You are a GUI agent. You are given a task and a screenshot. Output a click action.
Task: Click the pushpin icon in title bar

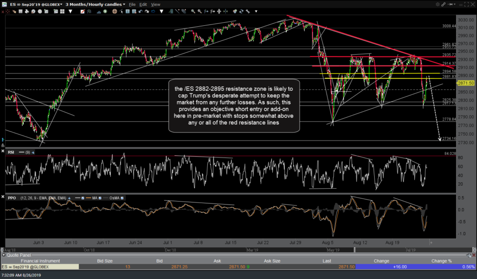[450, 4]
